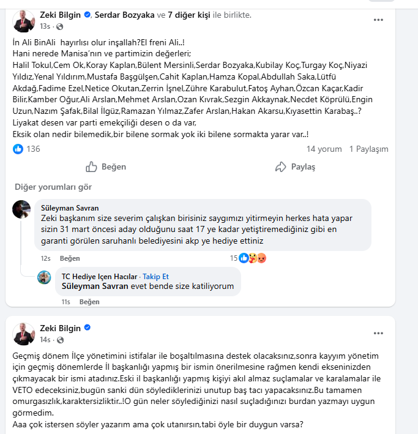Like the TC Hediye Içen Hacılar reply

(89, 302)
